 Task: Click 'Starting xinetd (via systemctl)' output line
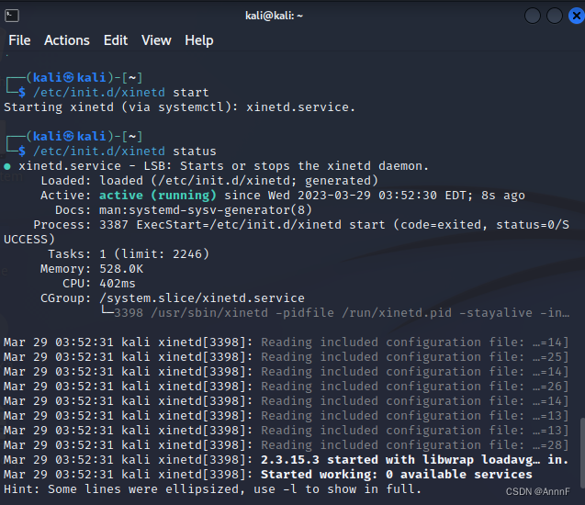[179, 107]
